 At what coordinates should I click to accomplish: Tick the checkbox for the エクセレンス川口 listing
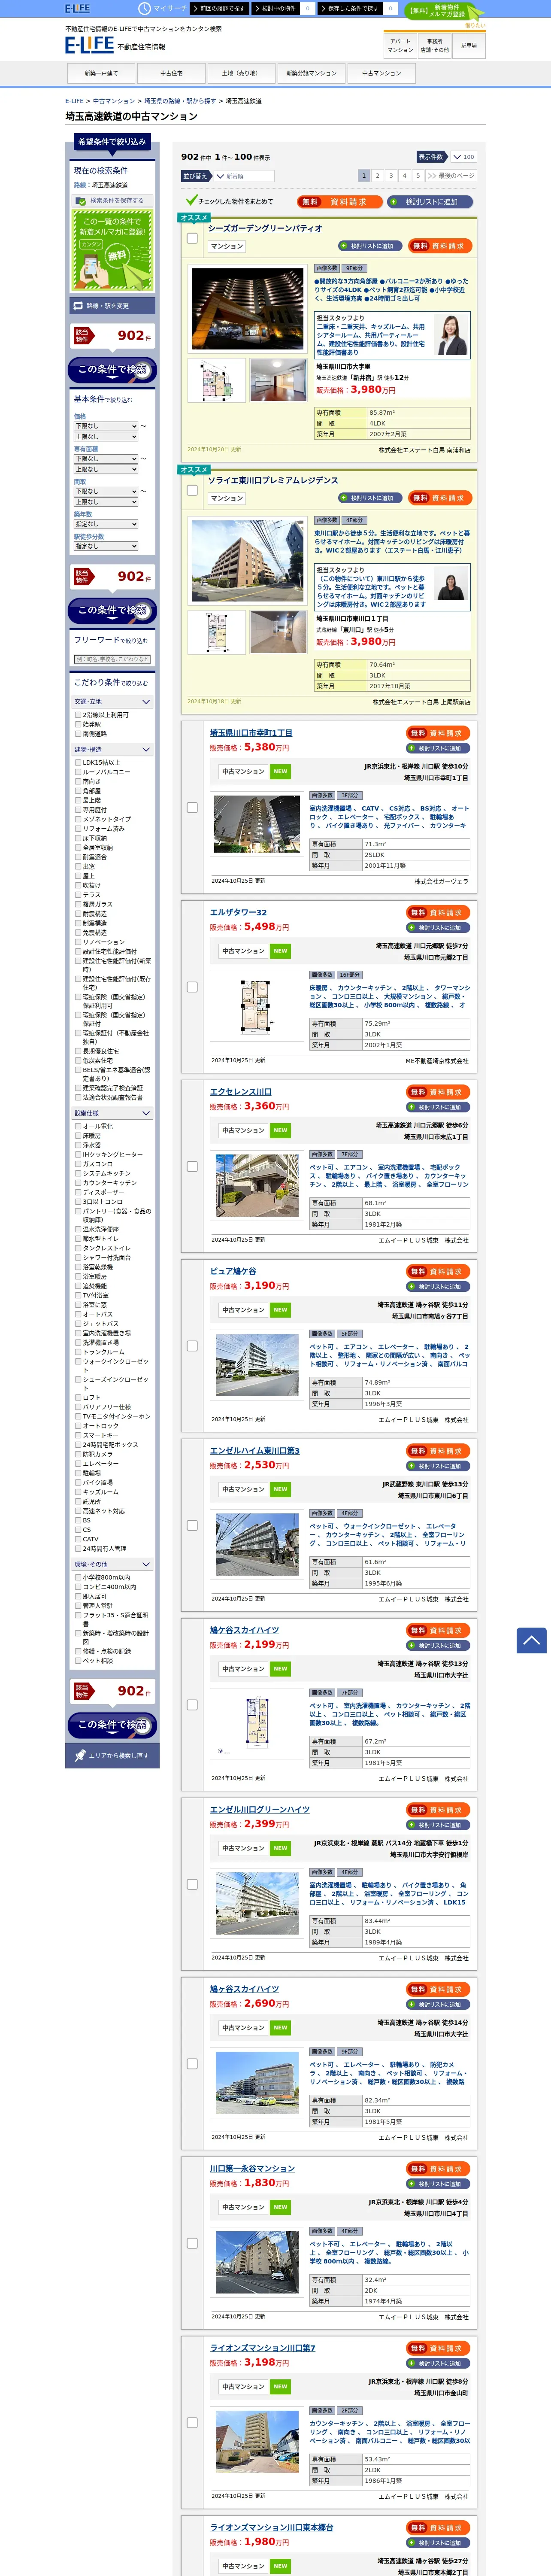(x=192, y=1167)
